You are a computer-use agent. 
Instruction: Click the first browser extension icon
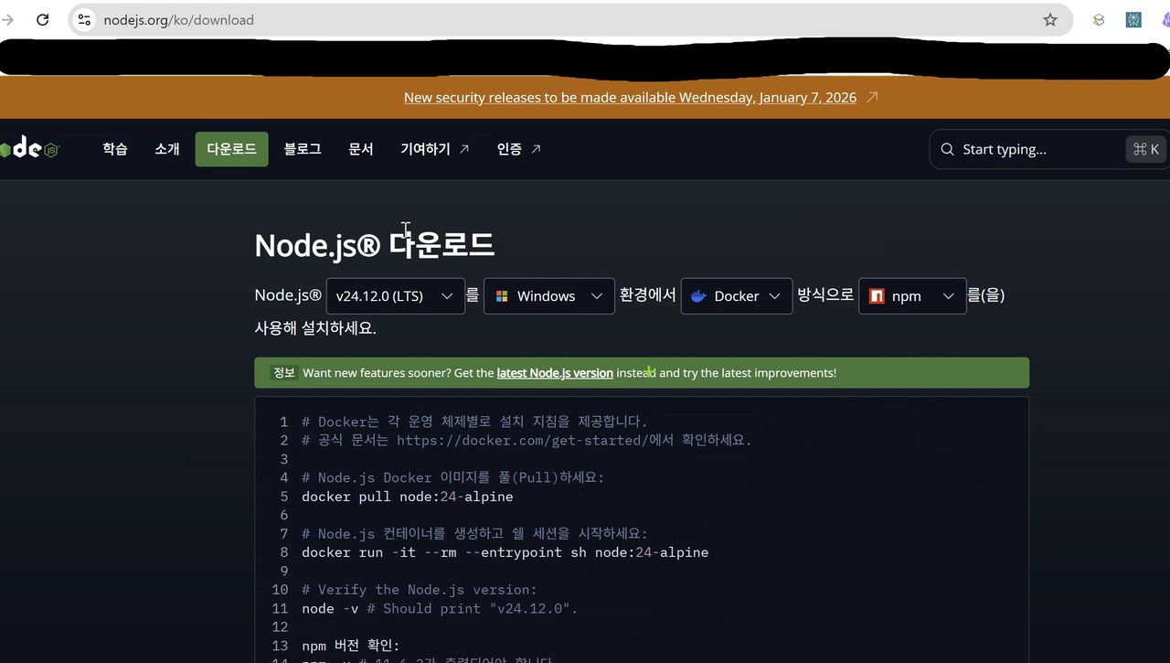[1099, 19]
